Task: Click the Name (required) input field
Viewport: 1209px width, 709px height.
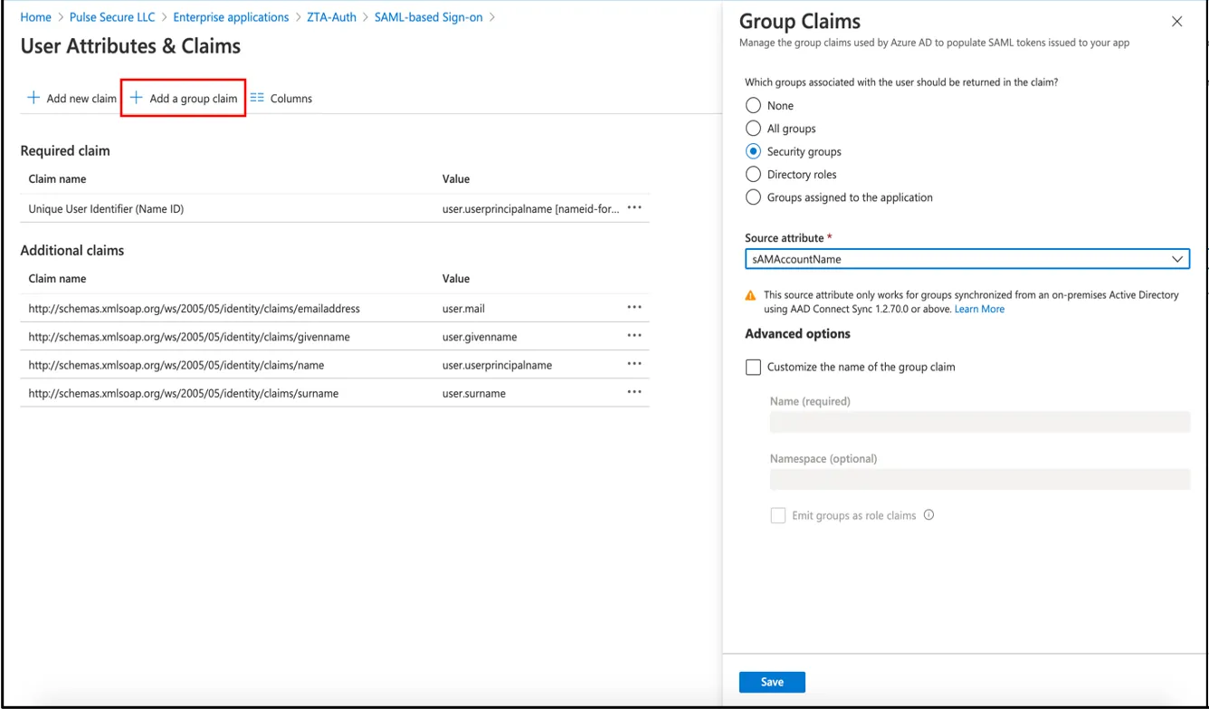Action: pos(980,421)
